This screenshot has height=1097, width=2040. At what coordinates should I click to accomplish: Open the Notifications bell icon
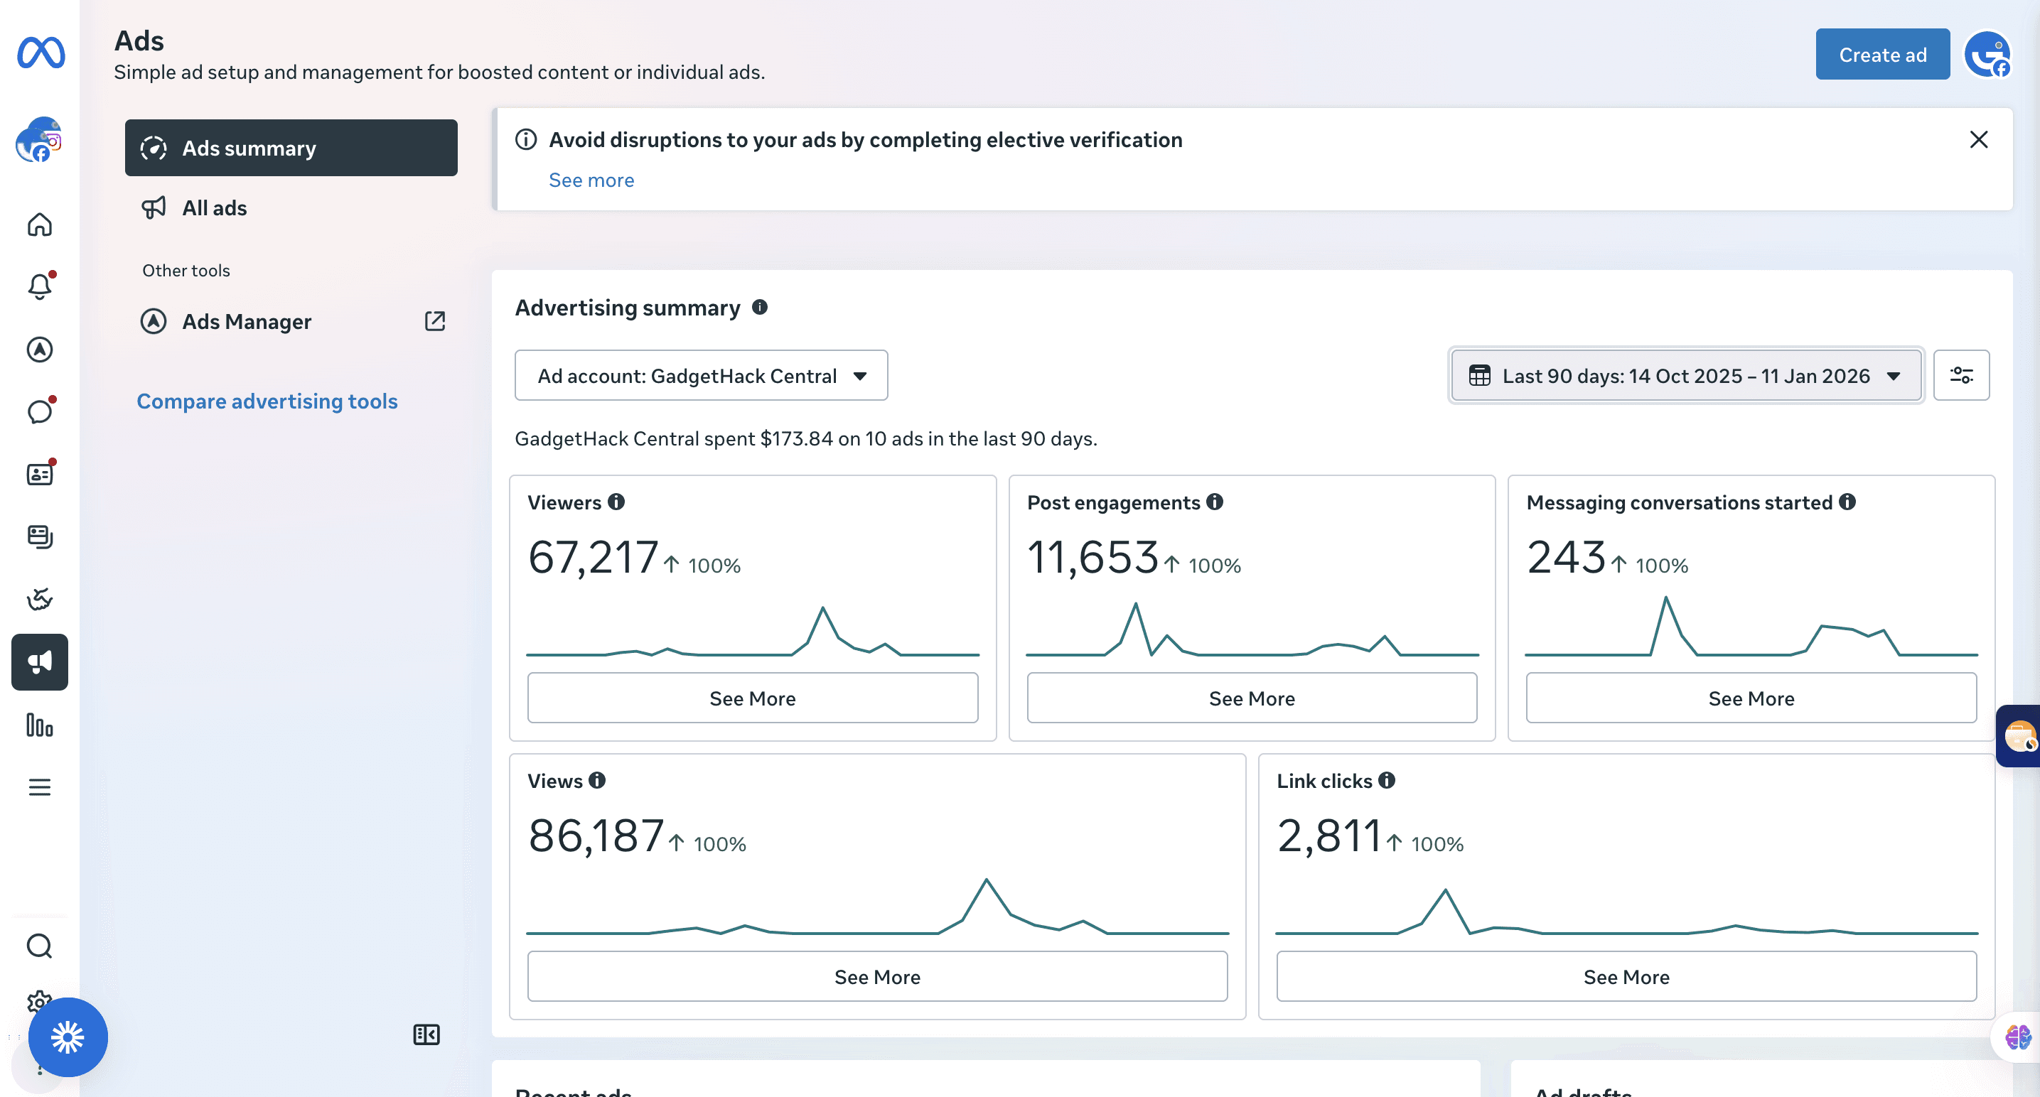40,286
